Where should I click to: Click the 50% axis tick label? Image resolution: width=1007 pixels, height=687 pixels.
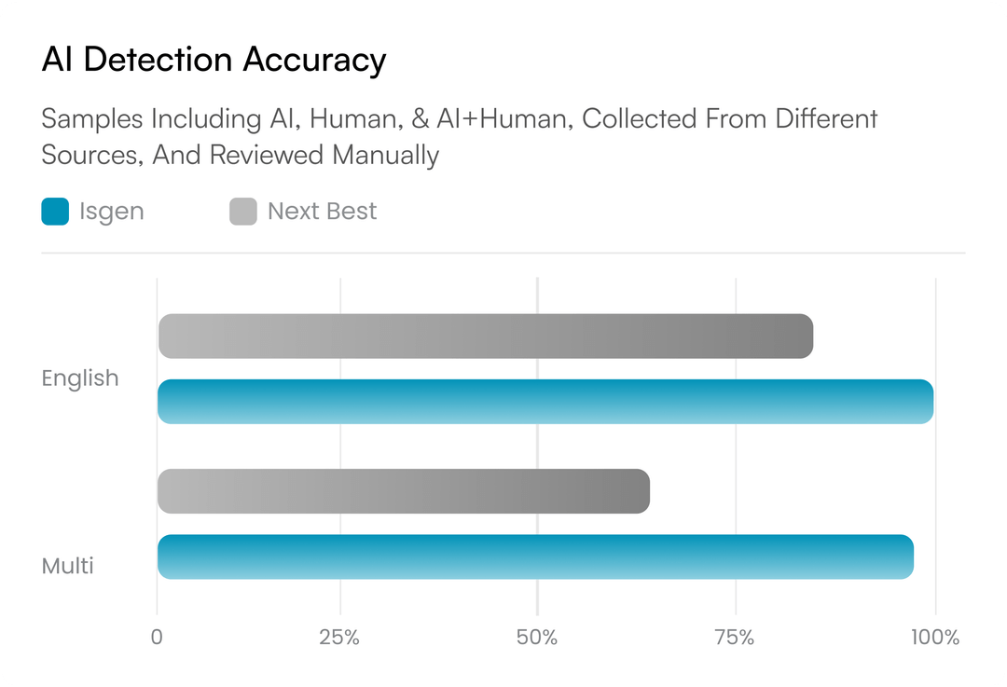(x=537, y=638)
